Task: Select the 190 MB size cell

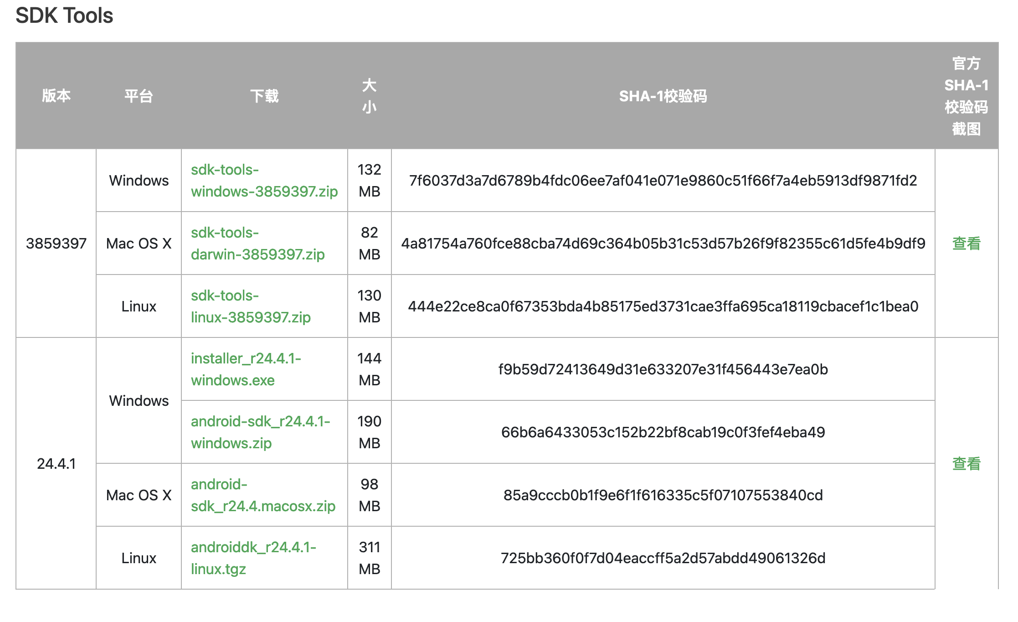Action: coord(369,432)
